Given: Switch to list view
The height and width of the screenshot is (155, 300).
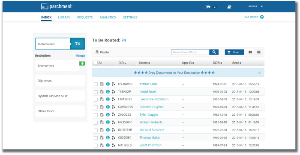Looking at the screenshot, I should (259, 52).
